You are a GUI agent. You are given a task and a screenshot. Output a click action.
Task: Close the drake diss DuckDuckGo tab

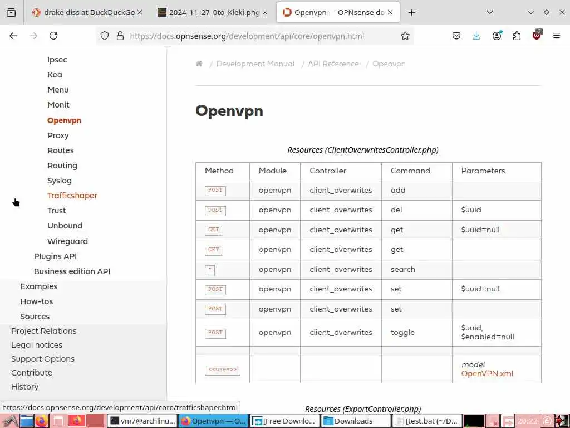click(x=140, y=12)
